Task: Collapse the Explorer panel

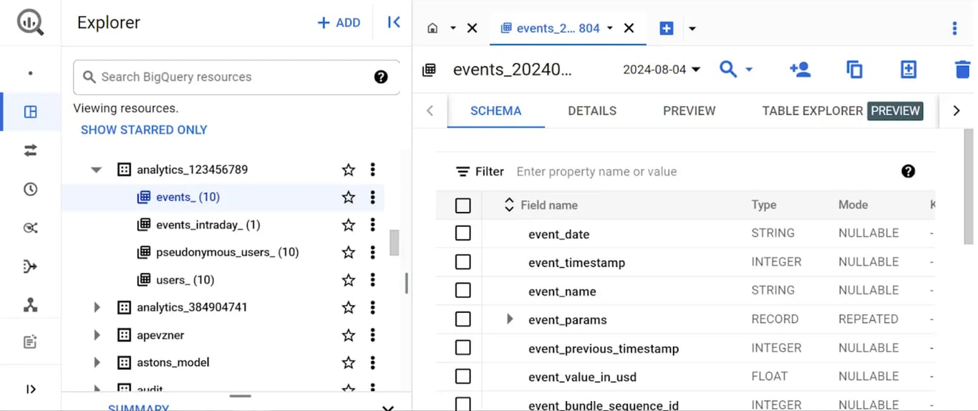Action: coord(394,22)
